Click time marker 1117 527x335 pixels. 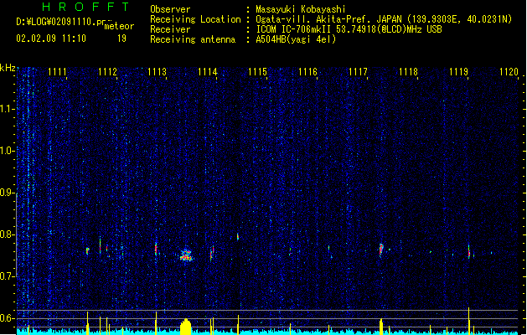click(x=359, y=72)
